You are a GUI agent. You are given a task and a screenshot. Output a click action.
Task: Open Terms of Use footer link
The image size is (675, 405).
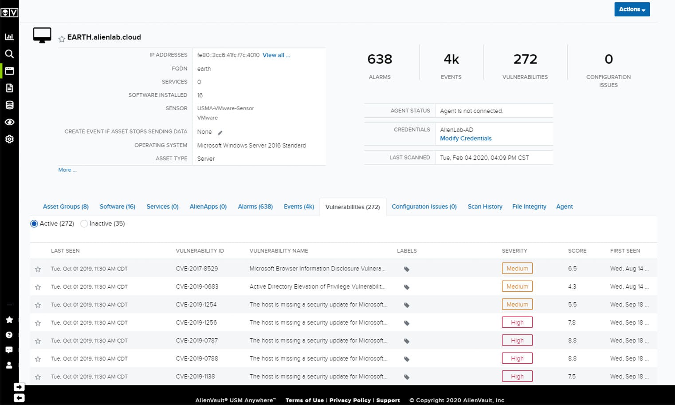pos(305,400)
